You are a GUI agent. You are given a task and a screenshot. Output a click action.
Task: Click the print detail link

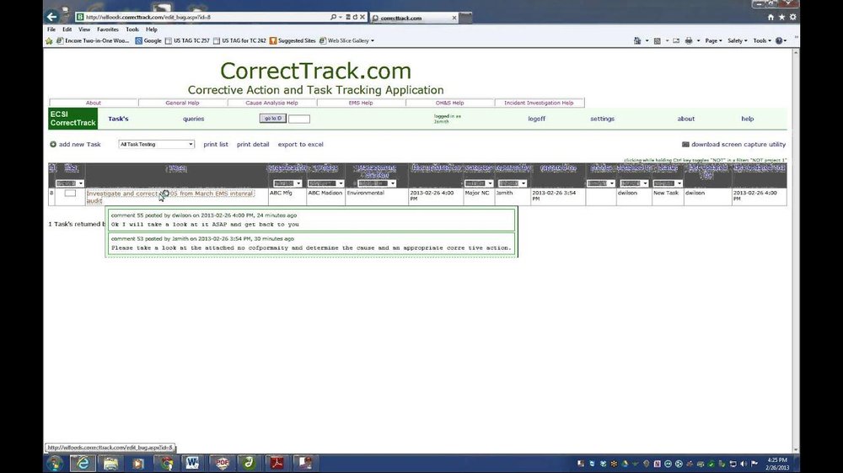(x=253, y=145)
